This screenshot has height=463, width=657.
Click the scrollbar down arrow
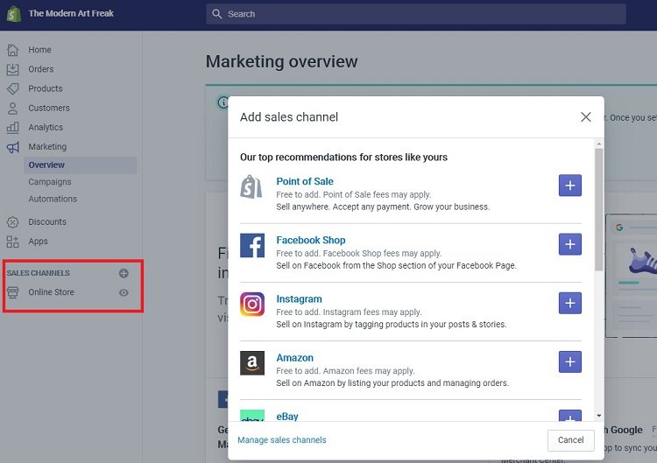pos(599,416)
